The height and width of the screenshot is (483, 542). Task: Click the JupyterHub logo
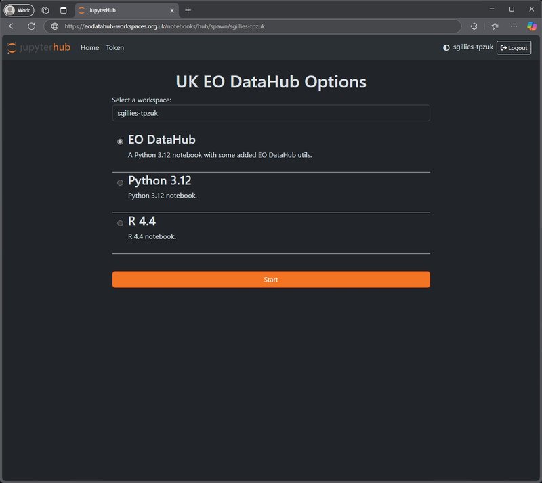39,47
